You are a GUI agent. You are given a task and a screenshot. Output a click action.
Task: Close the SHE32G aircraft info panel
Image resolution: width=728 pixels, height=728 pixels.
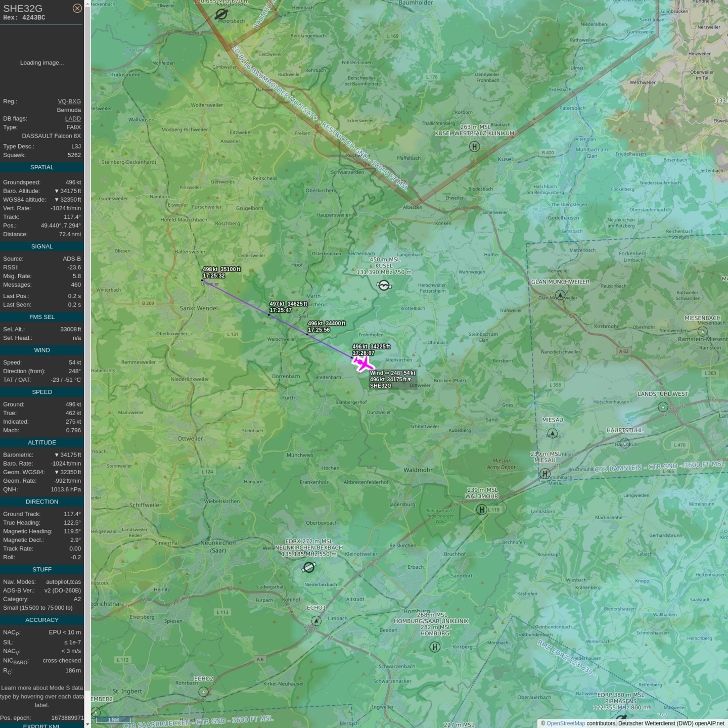tap(77, 8)
